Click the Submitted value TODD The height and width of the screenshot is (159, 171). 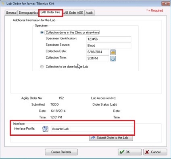pyautogui.click(x=54, y=104)
